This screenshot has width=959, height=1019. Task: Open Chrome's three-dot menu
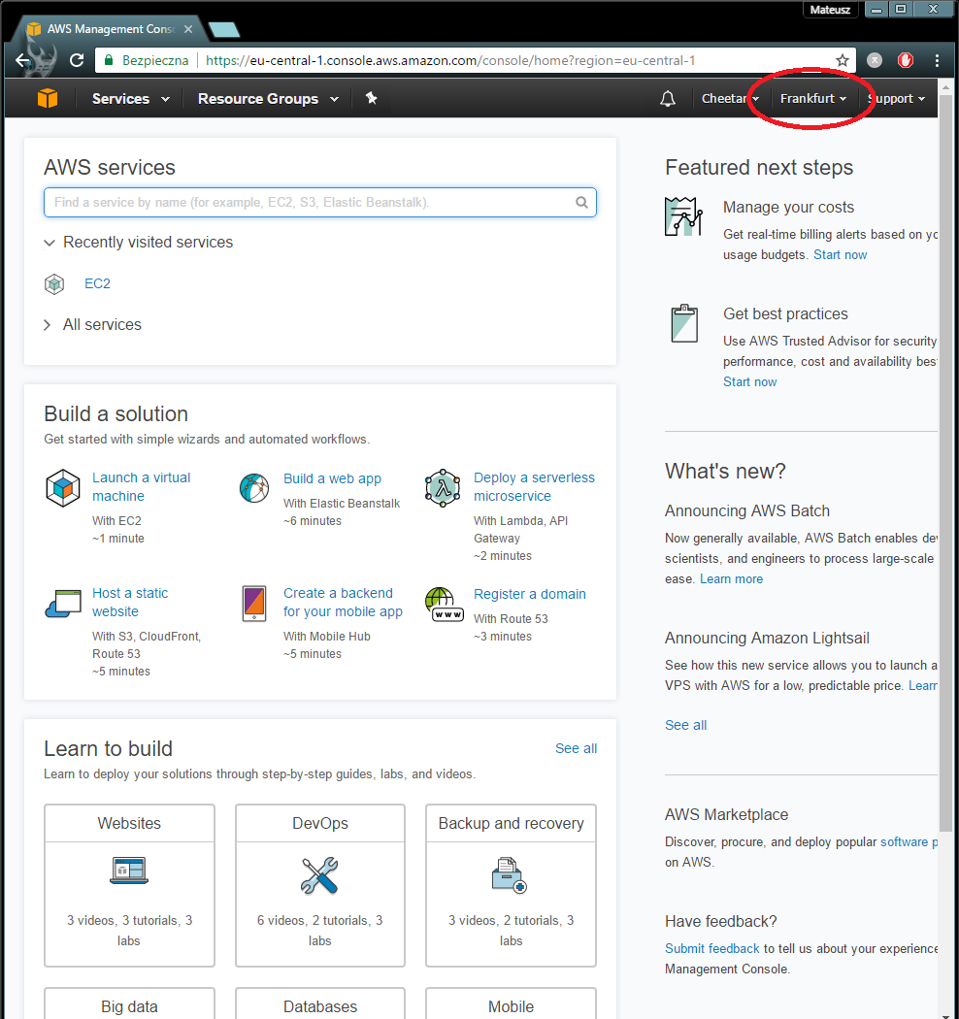pos(937,60)
